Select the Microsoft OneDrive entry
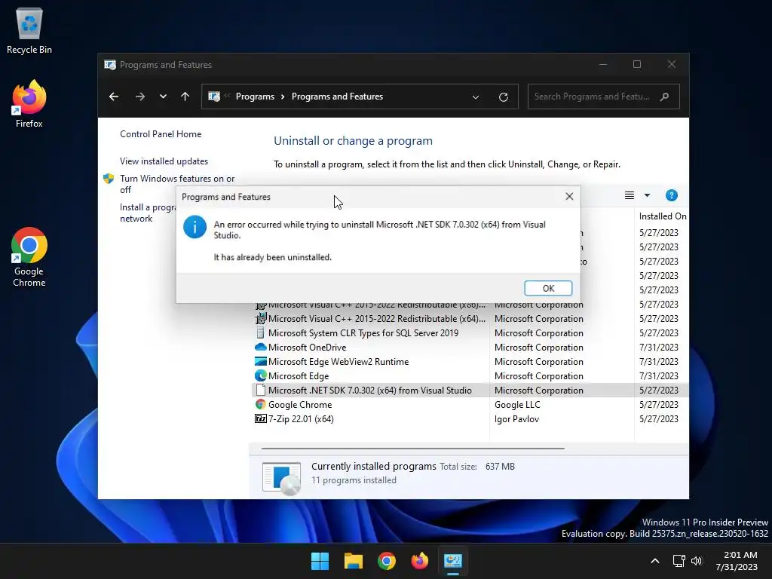 [x=470, y=347]
